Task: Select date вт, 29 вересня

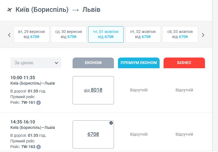Action: (x=31, y=34)
